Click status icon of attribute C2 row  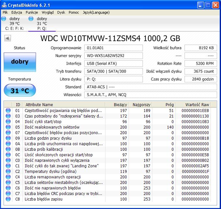8,171
